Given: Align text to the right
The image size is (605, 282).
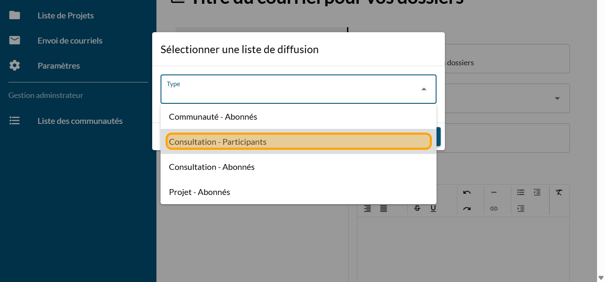Looking at the screenshot, I should [368, 208].
